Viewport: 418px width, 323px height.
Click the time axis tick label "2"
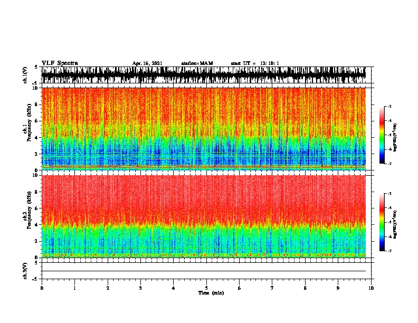108,288
